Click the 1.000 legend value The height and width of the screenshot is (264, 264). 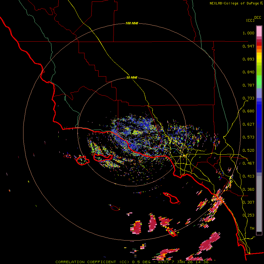(x=248, y=33)
